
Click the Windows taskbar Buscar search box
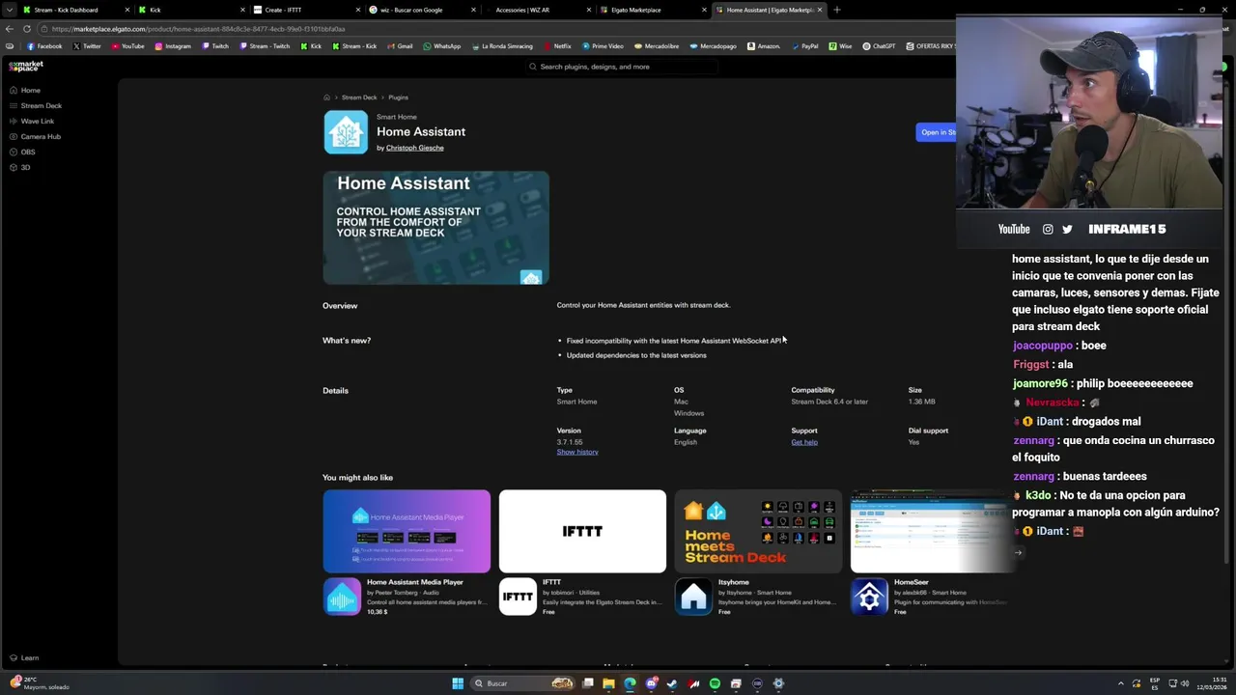521,683
